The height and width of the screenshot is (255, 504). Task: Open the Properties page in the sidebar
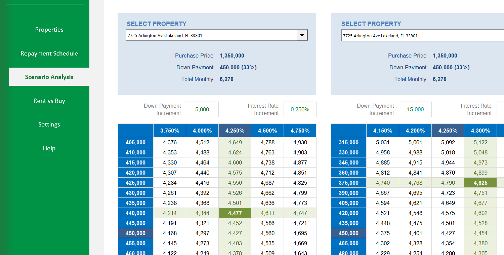(x=49, y=30)
